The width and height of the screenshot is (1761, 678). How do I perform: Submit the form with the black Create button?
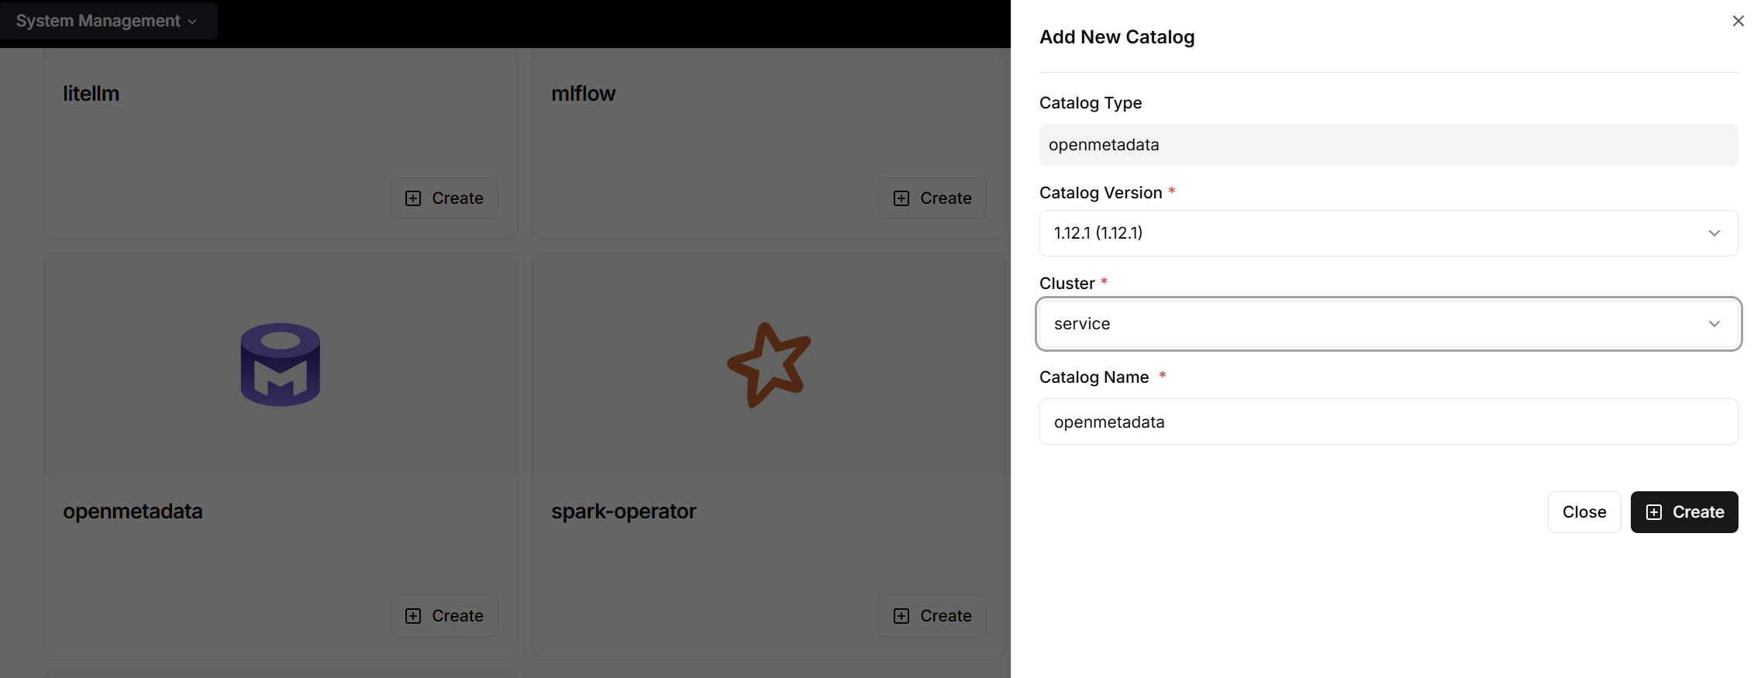(x=1684, y=512)
